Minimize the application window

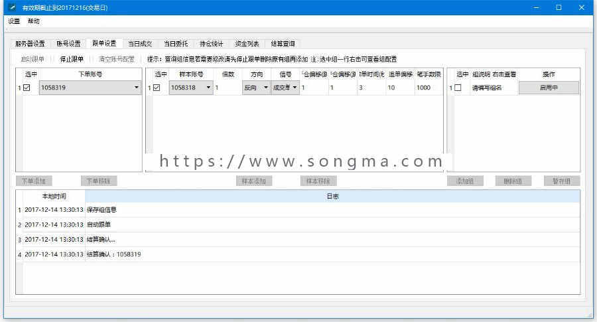536,7
